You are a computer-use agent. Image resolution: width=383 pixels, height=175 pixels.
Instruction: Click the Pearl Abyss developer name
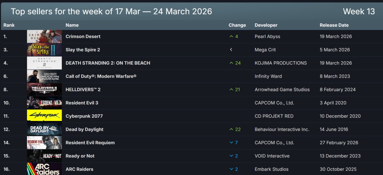(x=267, y=36)
